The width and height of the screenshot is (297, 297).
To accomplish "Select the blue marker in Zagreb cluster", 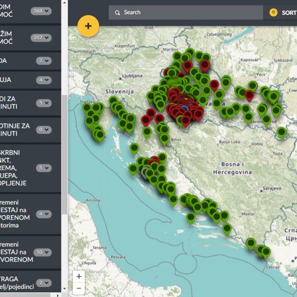I will point(185,108).
